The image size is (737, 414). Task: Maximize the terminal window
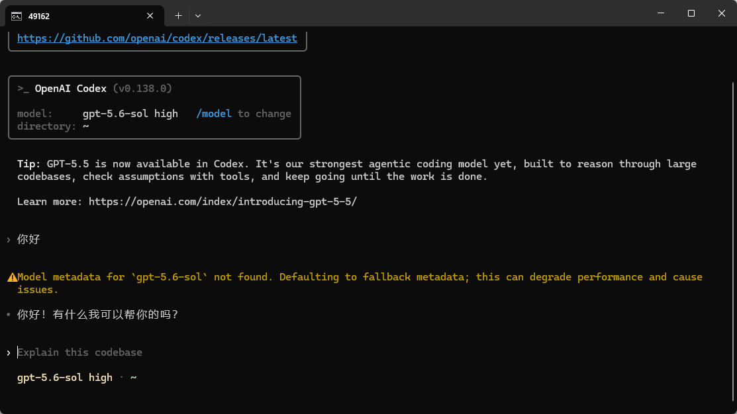pyautogui.click(x=691, y=13)
